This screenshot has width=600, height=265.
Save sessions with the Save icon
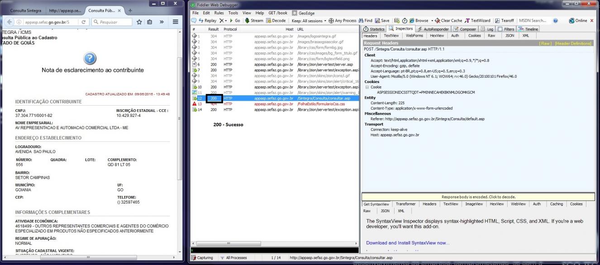(x=382, y=20)
